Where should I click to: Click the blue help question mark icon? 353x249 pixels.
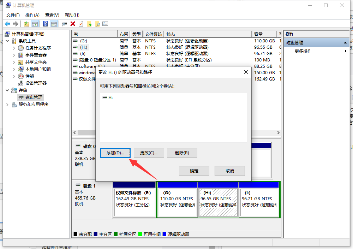tap(45, 24)
